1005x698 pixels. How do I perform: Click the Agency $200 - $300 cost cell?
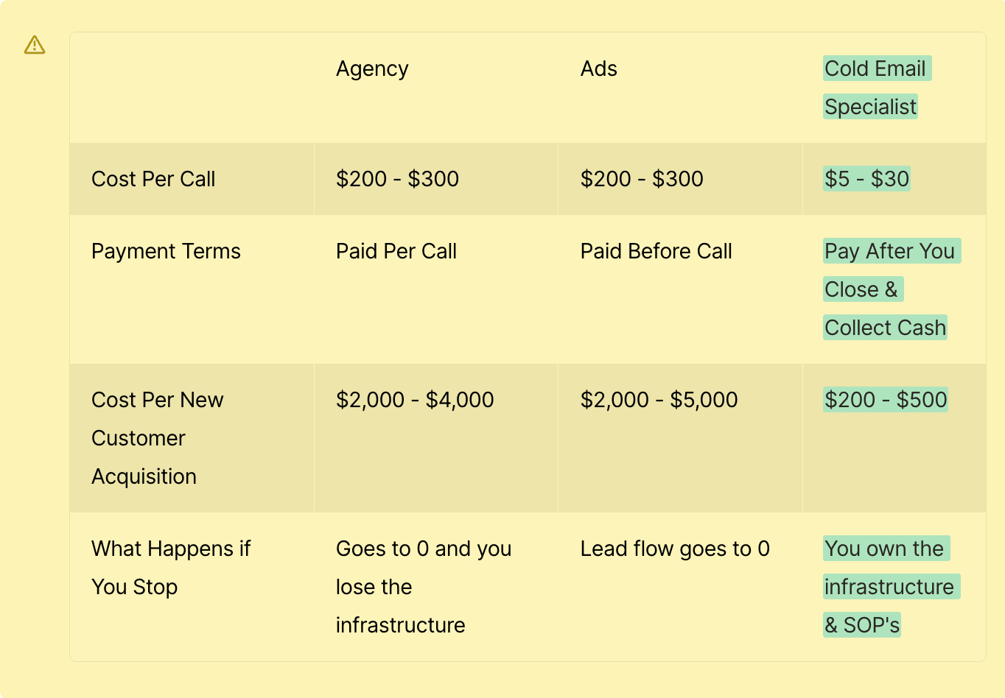tap(397, 179)
